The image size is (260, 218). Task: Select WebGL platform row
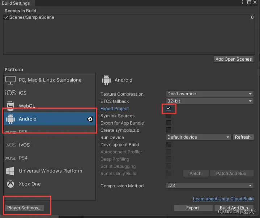50,106
